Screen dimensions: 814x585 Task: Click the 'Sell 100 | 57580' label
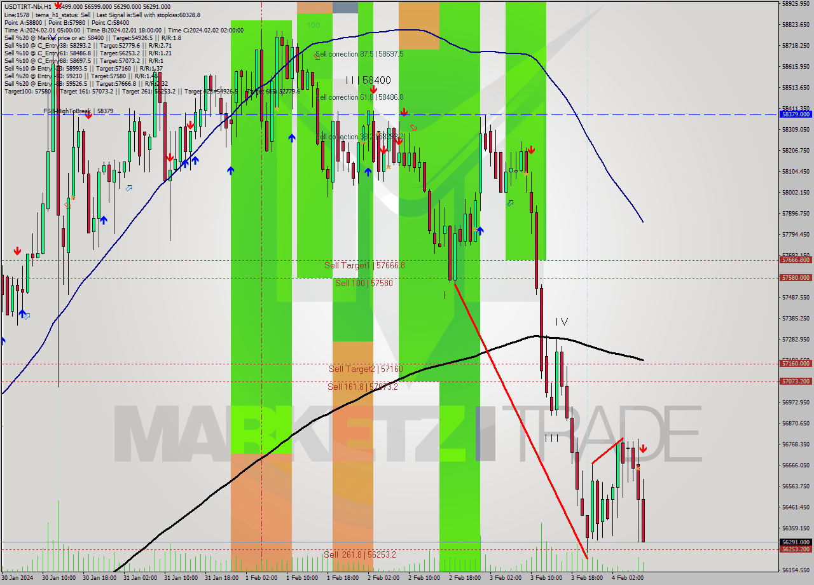click(x=364, y=283)
